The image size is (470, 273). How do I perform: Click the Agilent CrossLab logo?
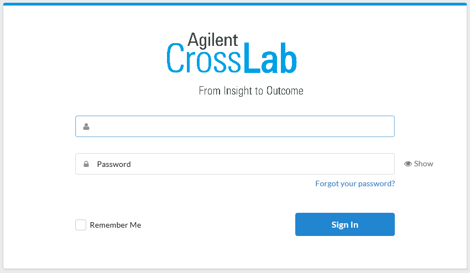click(x=232, y=54)
